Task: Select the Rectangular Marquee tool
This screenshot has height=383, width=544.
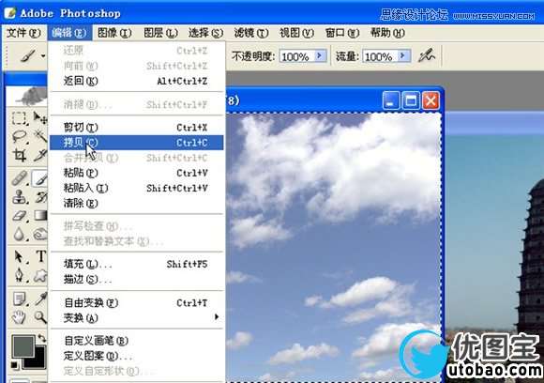Action: point(19,118)
